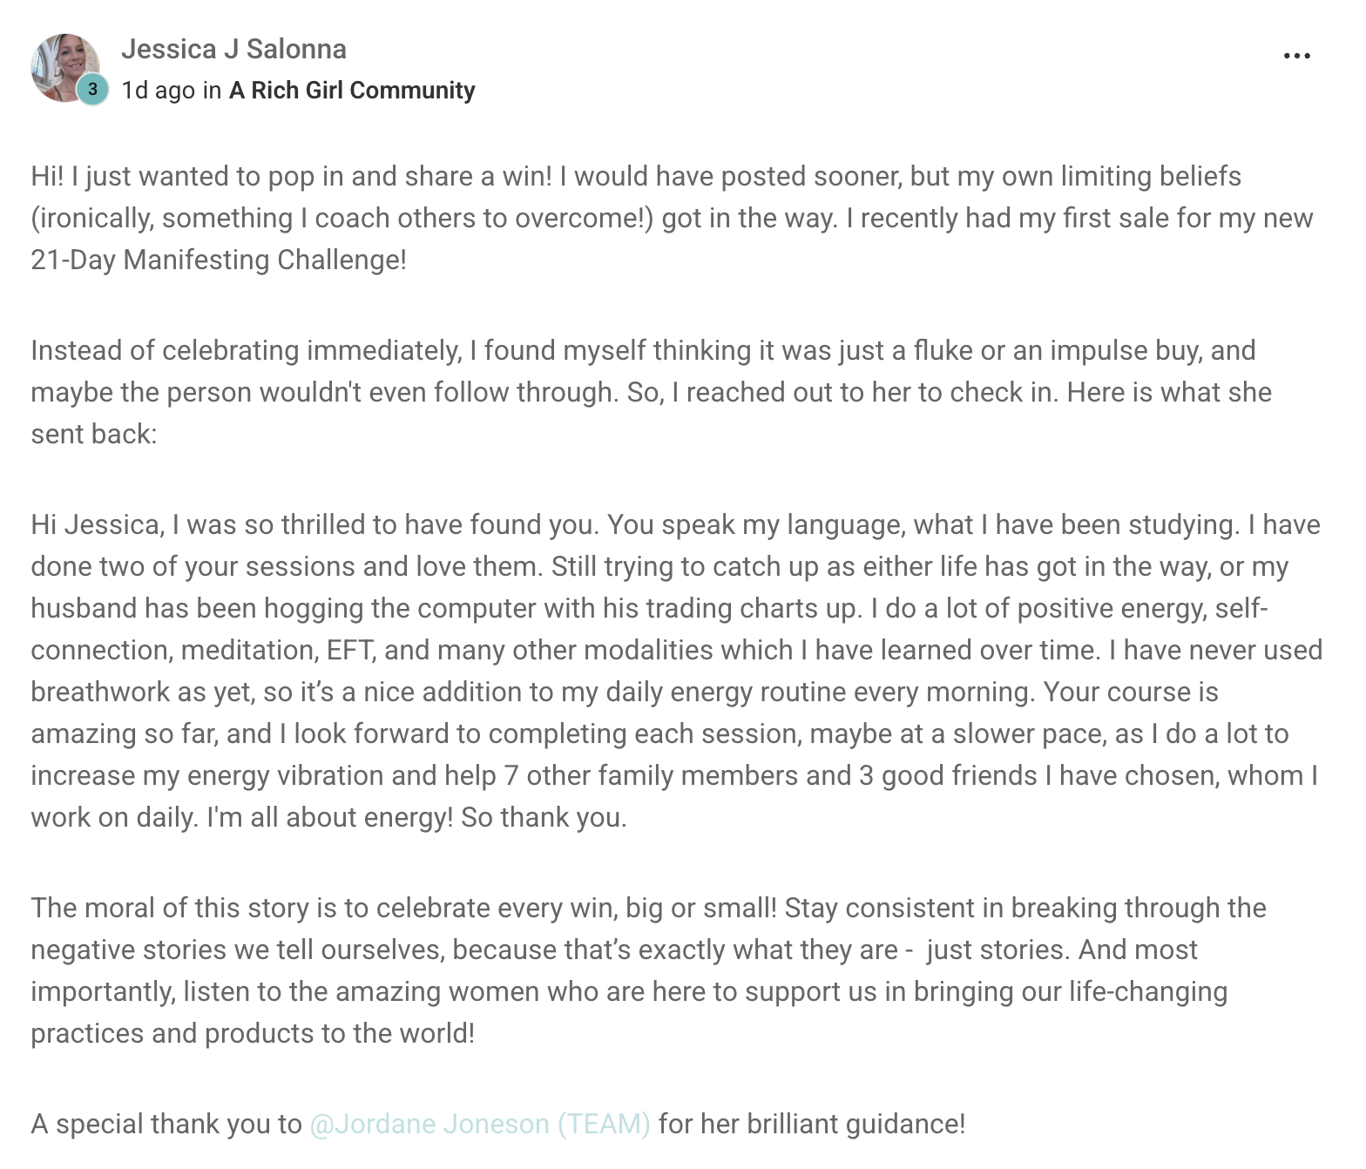The width and height of the screenshot is (1366, 1169).
Task: Click "I'm all about energy! So thank you."
Action: click(x=416, y=817)
